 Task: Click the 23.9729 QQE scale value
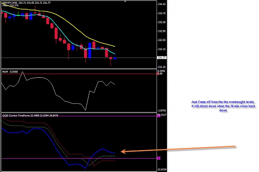point(162,170)
